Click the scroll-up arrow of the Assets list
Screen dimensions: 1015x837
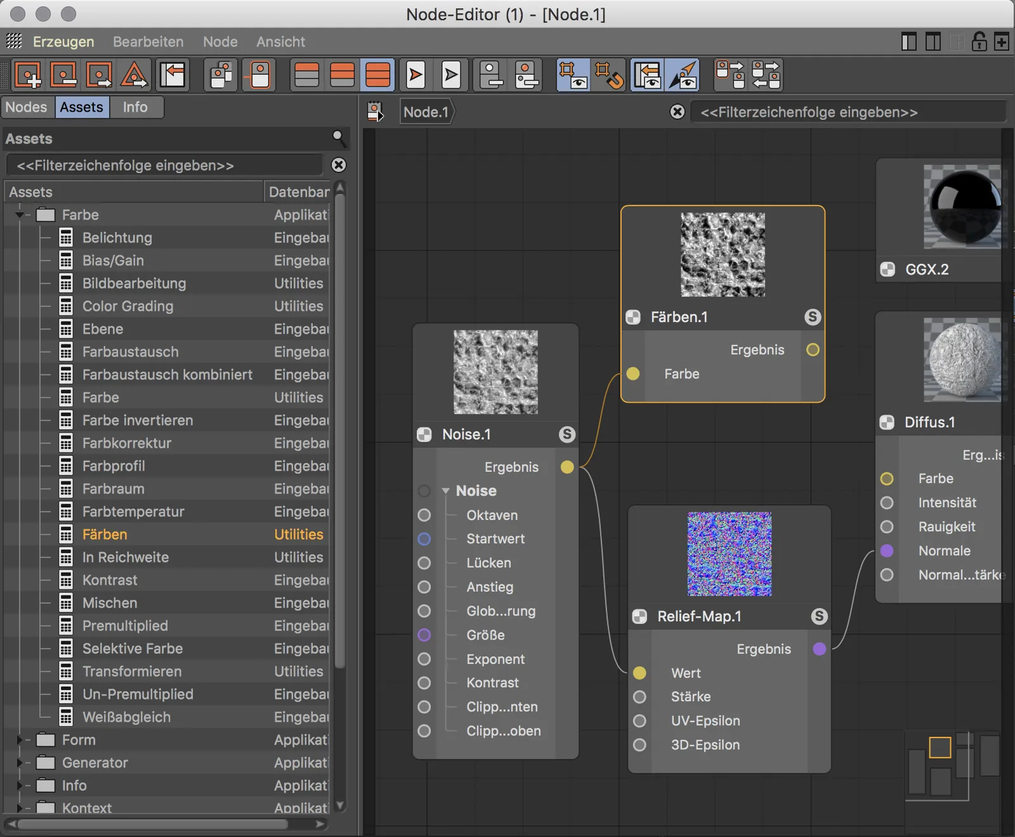tap(340, 188)
